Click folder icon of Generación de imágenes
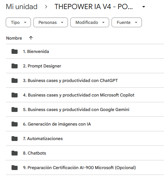 coord(15,124)
